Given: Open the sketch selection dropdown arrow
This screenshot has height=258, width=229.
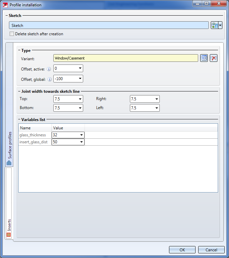Looking at the screenshot, I should pyautogui.click(x=220, y=25).
